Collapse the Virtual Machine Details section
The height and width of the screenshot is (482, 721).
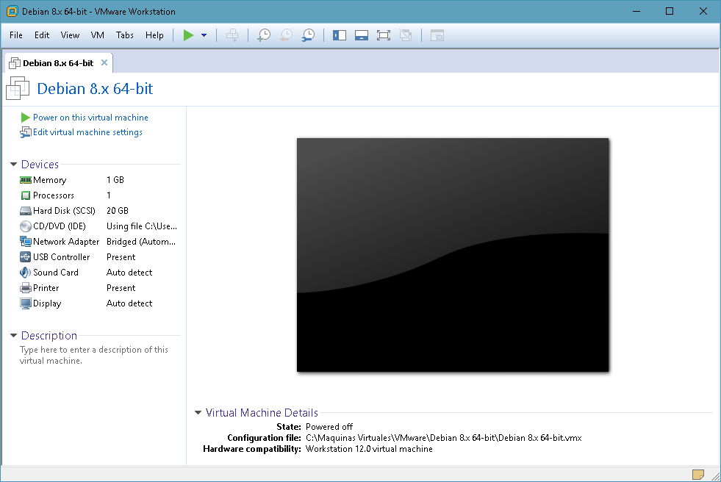point(198,413)
